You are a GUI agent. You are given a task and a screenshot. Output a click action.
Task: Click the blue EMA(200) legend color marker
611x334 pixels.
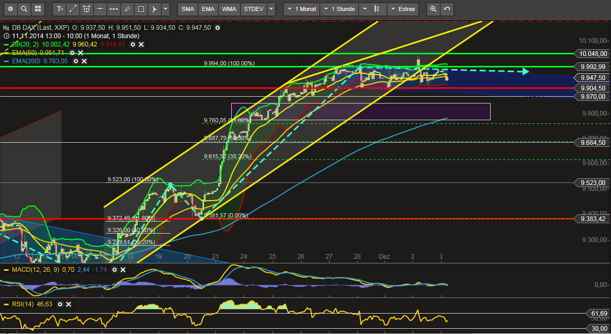[6, 61]
